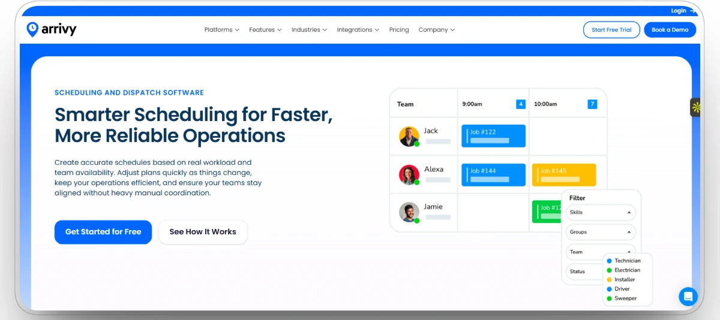Open Job #122 card

(493, 136)
